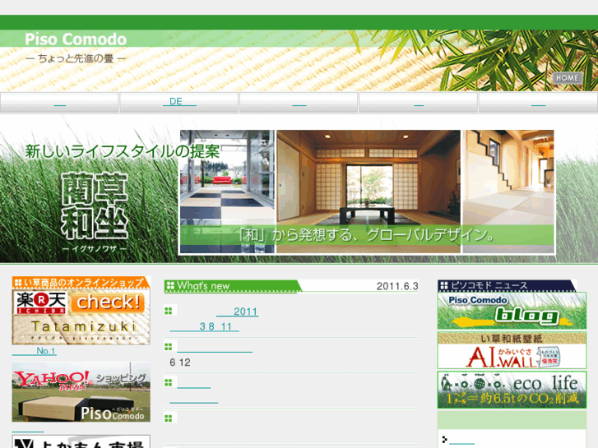Image resolution: width=598 pixels, height=448 pixels.
Task: Click the 6 12 news entry text
Action: pos(180,363)
